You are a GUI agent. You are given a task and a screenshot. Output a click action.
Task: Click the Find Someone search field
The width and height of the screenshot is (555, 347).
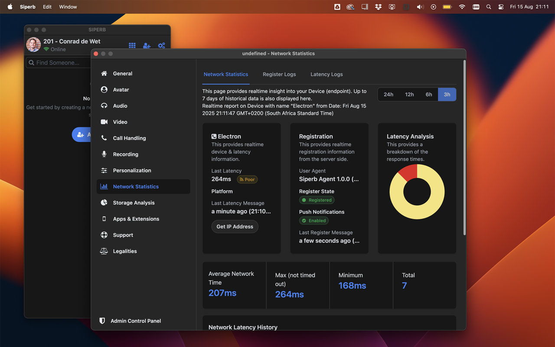tap(59, 63)
